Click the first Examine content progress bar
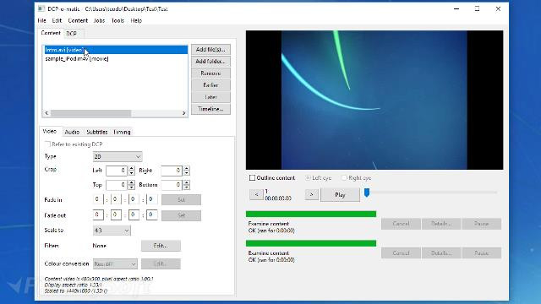The height and width of the screenshot is (304, 541). (x=311, y=214)
